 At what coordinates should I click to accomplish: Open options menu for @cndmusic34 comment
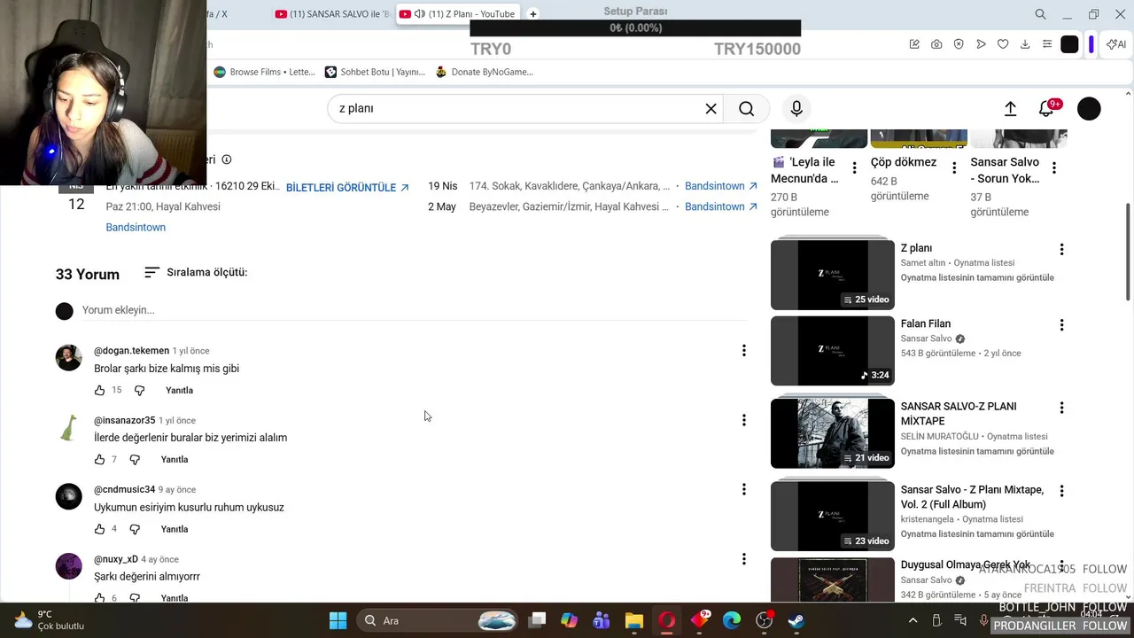(743, 489)
